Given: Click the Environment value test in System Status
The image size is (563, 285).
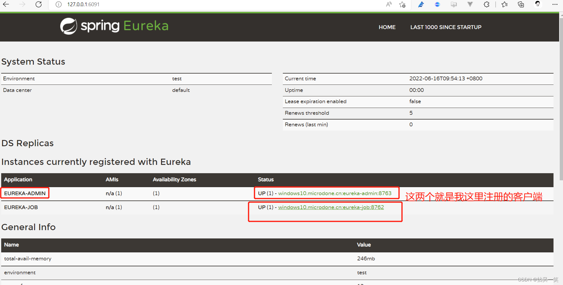Looking at the screenshot, I should click(177, 79).
